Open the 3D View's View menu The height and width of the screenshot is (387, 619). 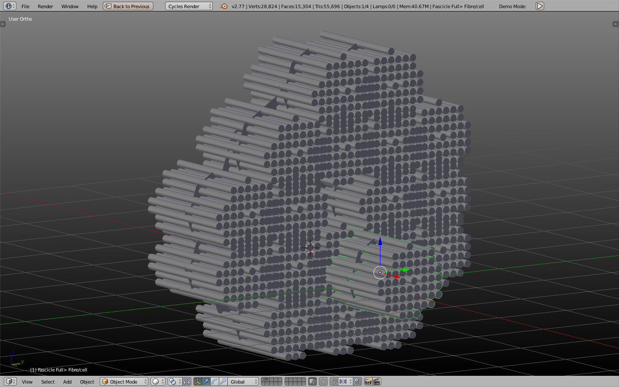pos(27,382)
